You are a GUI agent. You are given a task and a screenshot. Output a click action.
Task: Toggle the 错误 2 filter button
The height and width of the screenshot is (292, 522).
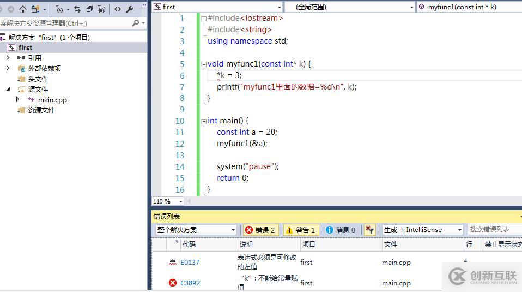click(x=260, y=230)
